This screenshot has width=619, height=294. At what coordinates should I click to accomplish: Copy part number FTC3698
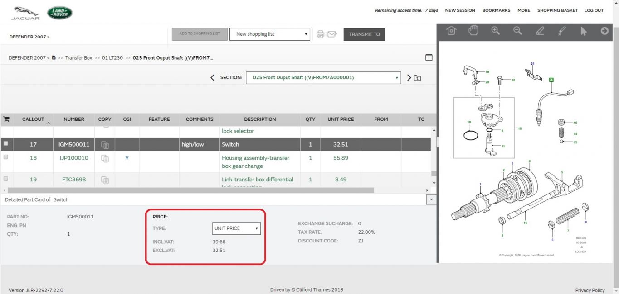coord(105,180)
